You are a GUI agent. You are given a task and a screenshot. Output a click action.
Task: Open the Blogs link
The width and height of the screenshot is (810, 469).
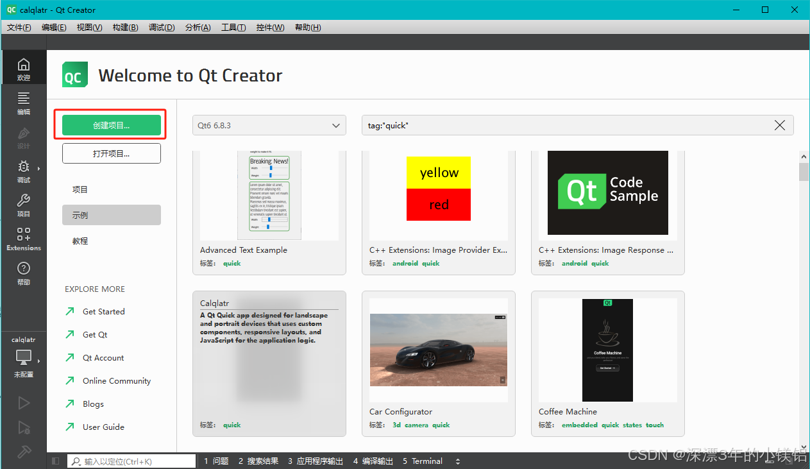coord(93,404)
